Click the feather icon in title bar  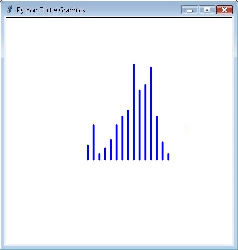click(10, 10)
